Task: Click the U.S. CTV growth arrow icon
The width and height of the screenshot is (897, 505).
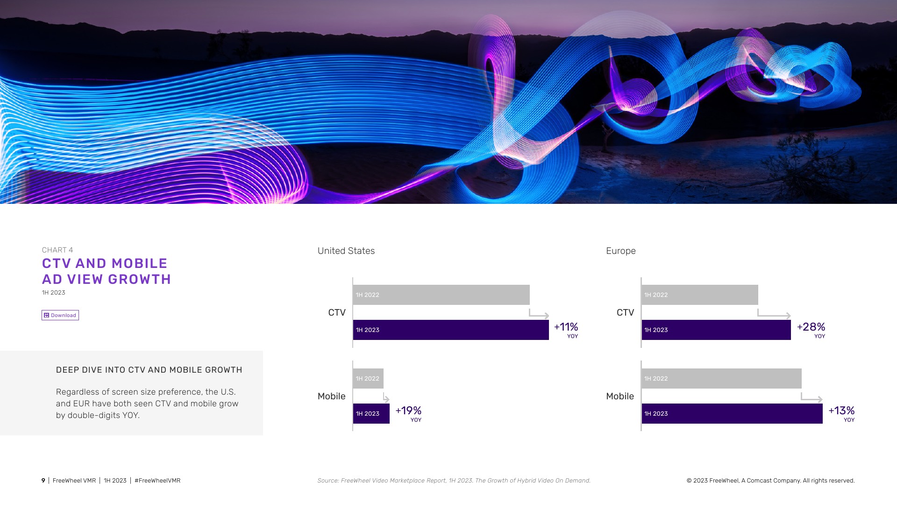Action: [x=539, y=314]
